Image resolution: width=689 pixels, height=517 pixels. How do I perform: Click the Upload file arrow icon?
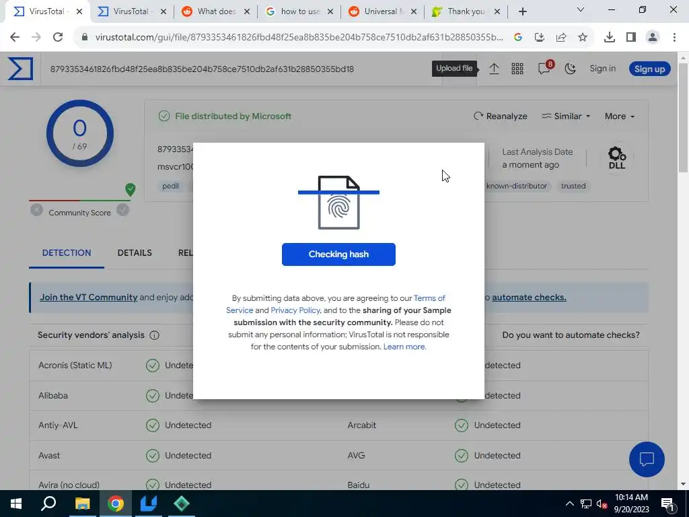tap(494, 69)
